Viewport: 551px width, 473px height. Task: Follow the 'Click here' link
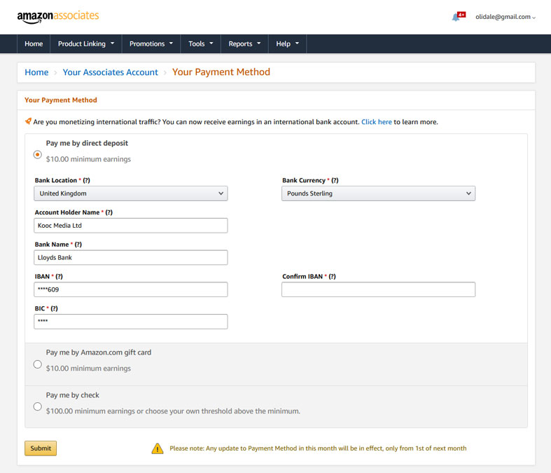pyautogui.click(x=376, y=122)
